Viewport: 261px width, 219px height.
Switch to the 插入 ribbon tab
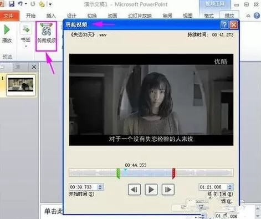[x=51, y=16]
